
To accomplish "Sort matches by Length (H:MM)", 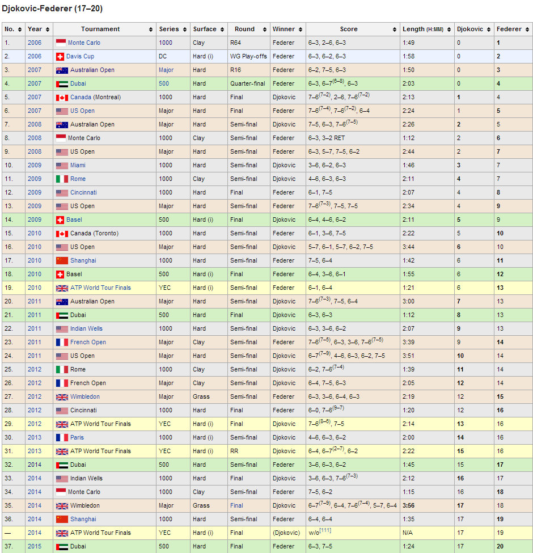I will (x=449, y=29).
